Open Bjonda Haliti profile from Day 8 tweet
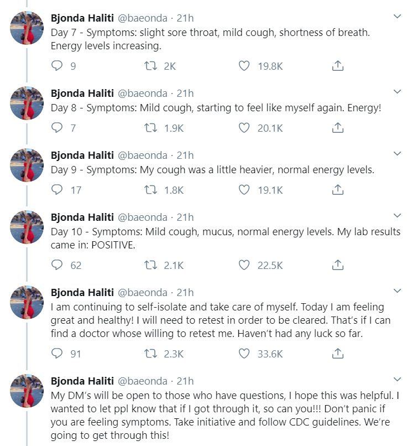The height and width of the screenshot is (446, 412). 82,94
